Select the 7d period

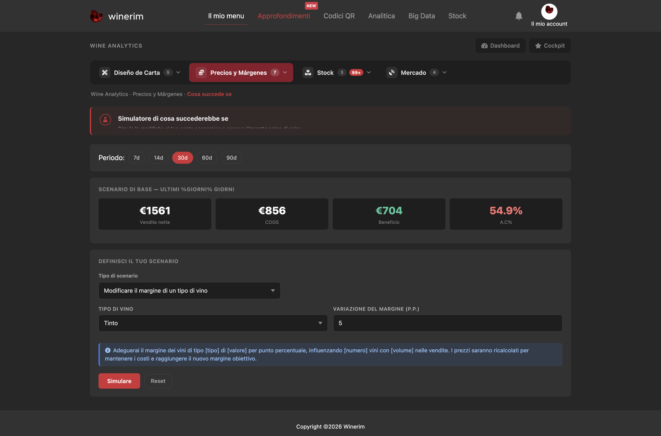(137, 158)
